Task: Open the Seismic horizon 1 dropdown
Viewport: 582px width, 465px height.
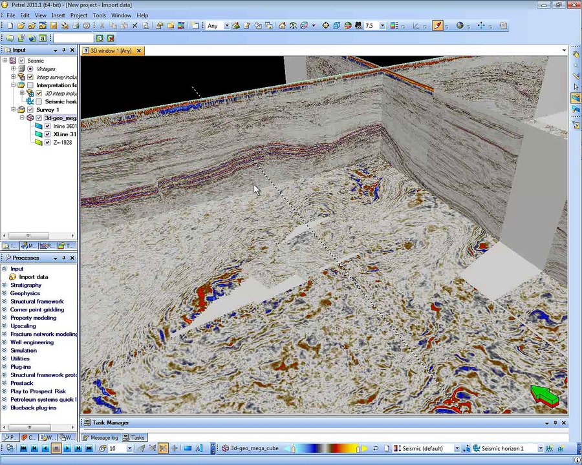Action: (x=541, y=448)
